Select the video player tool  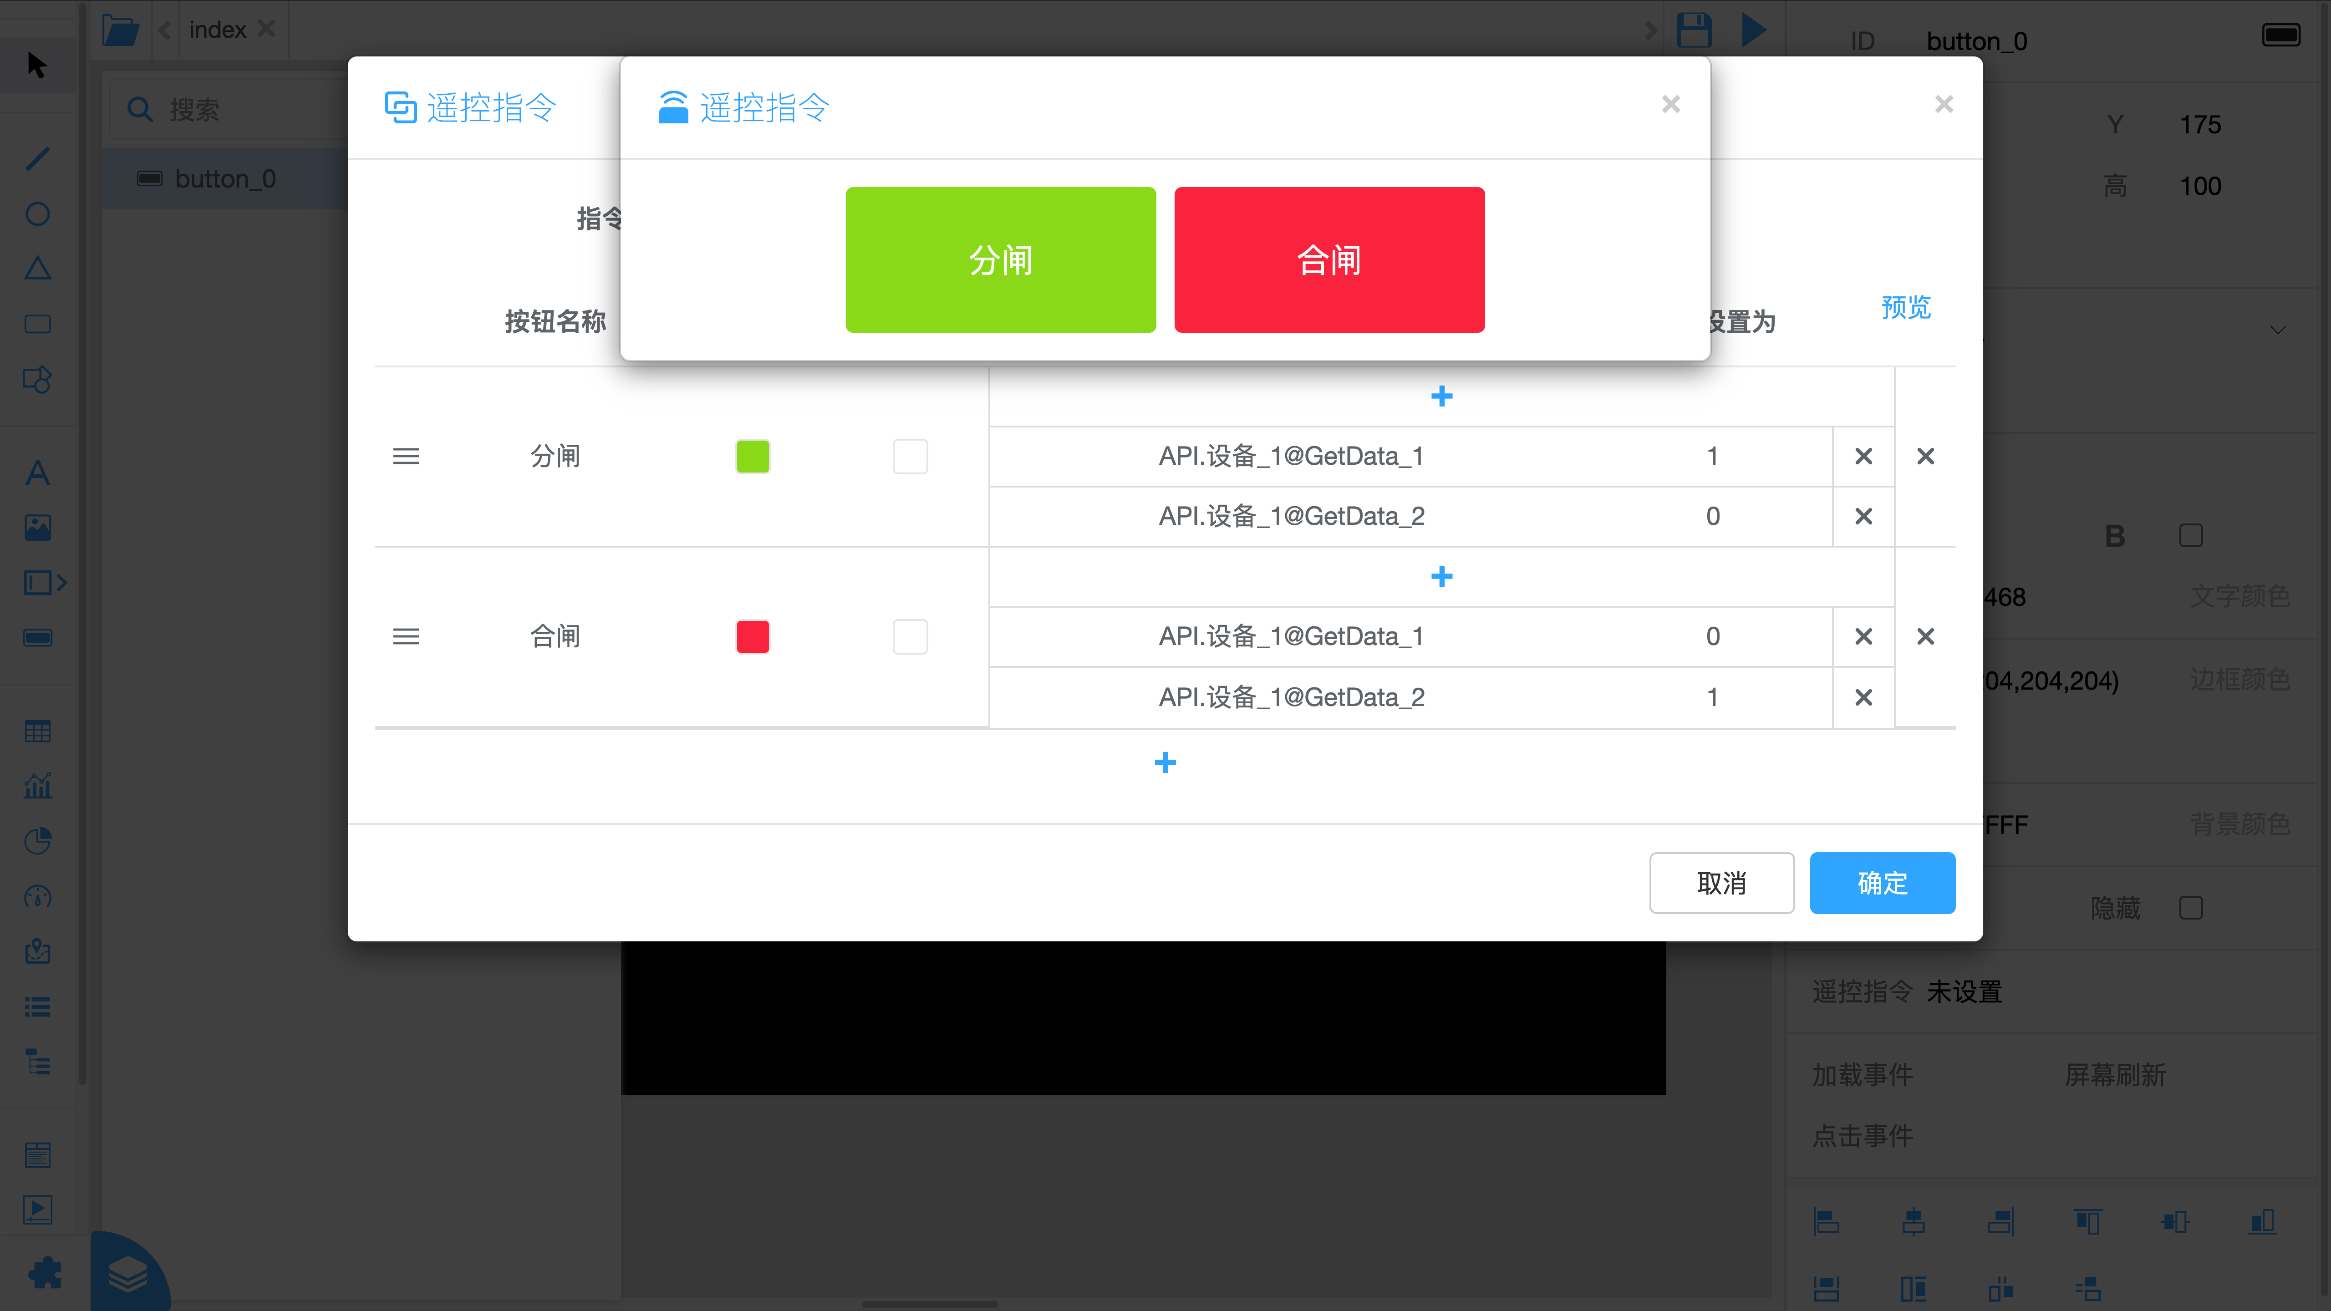click(37, 1209)
